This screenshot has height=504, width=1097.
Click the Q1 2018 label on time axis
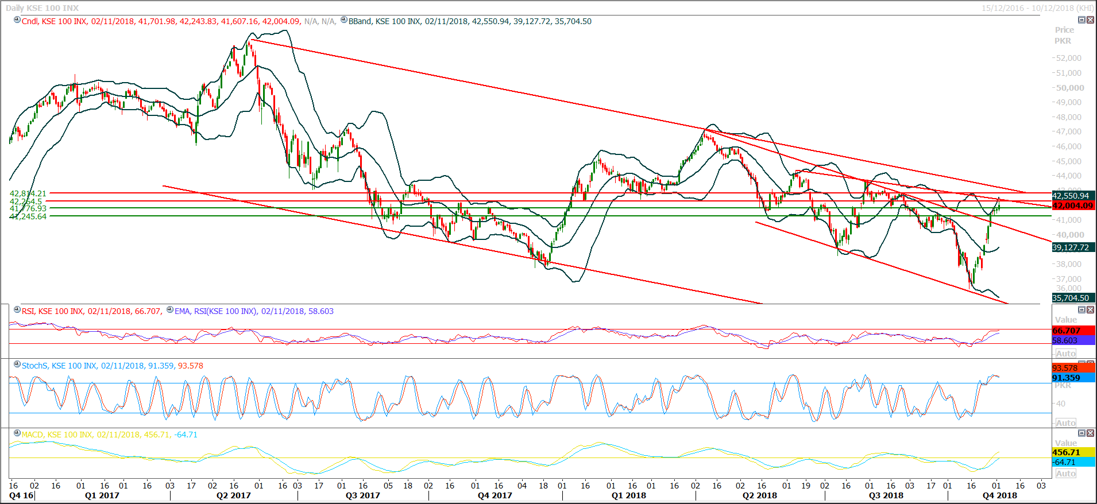628,495
